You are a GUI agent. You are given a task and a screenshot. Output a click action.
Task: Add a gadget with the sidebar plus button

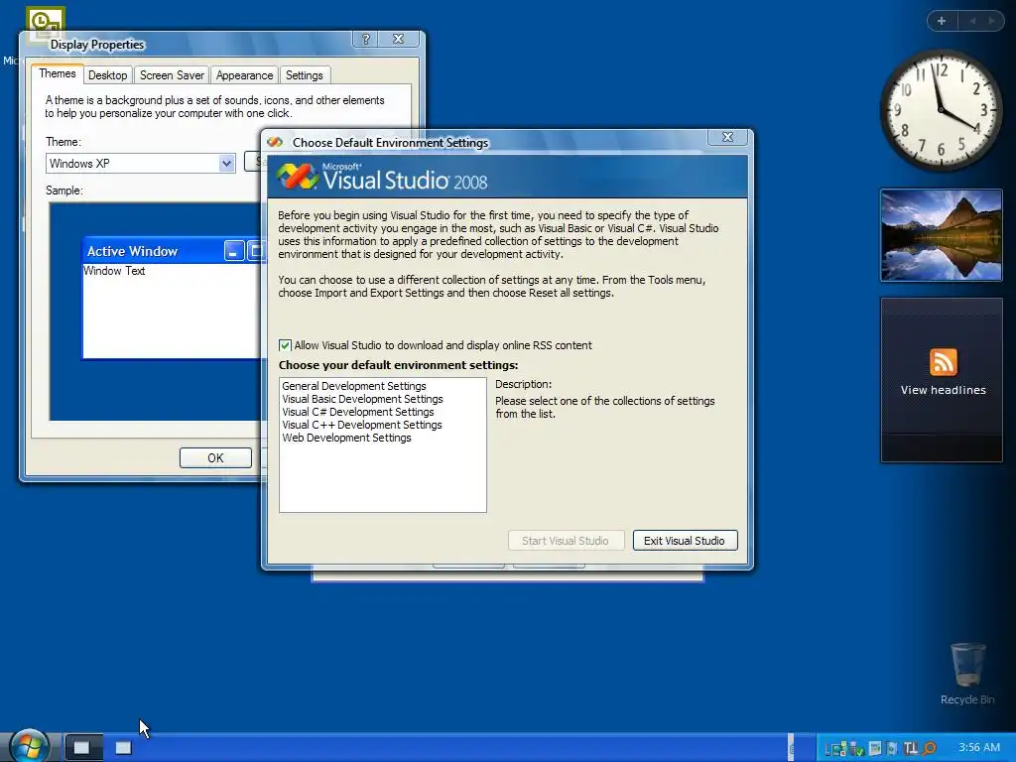point(942,21)
